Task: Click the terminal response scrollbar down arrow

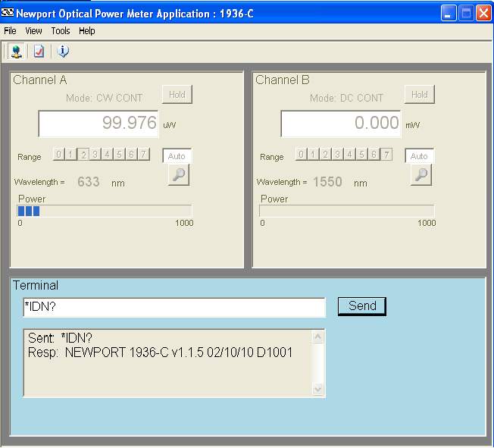Action: tap(318, 390)
